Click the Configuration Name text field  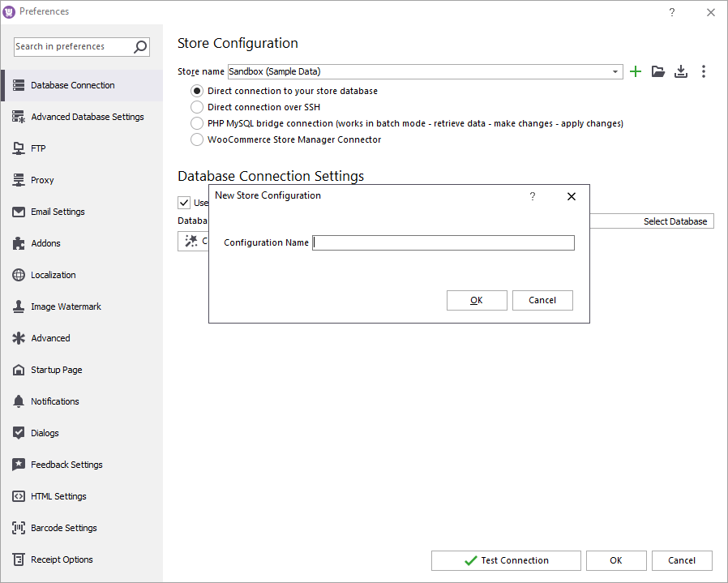tap(443, 242)
